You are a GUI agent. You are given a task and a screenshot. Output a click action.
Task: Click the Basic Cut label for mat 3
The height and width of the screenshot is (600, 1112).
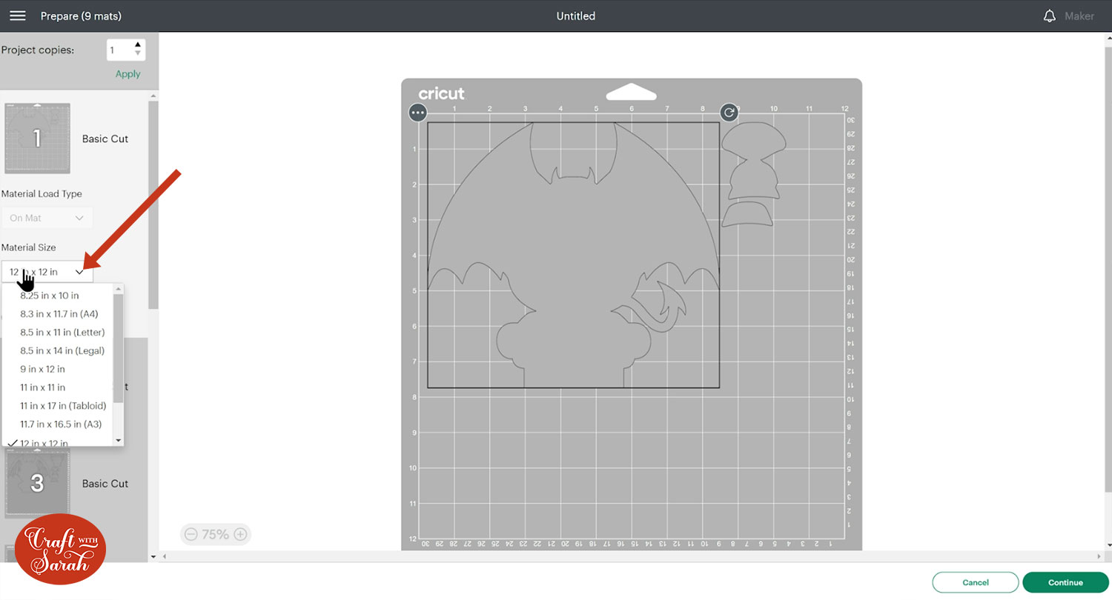point(105,483)
